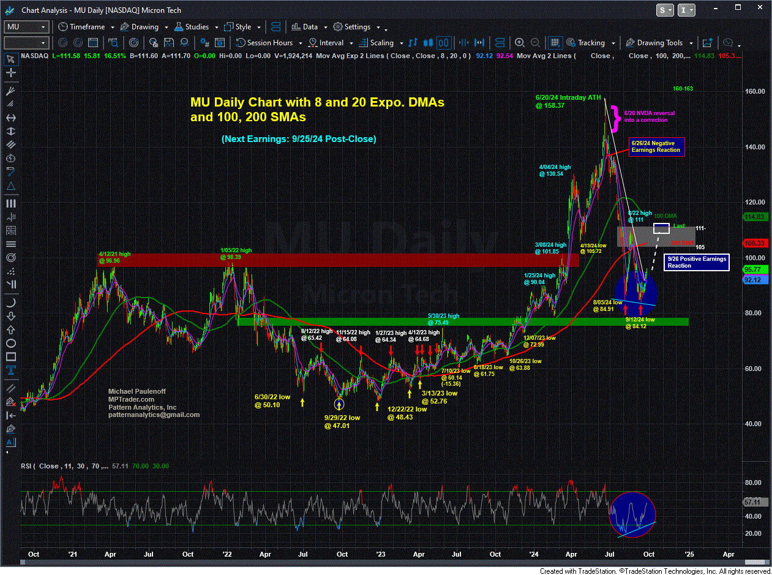Click the chart title "MU Daily Chart with 8 and 20 Expo. DMAs"
Viewport: 772px width, 575px height.
pos(317,103)
